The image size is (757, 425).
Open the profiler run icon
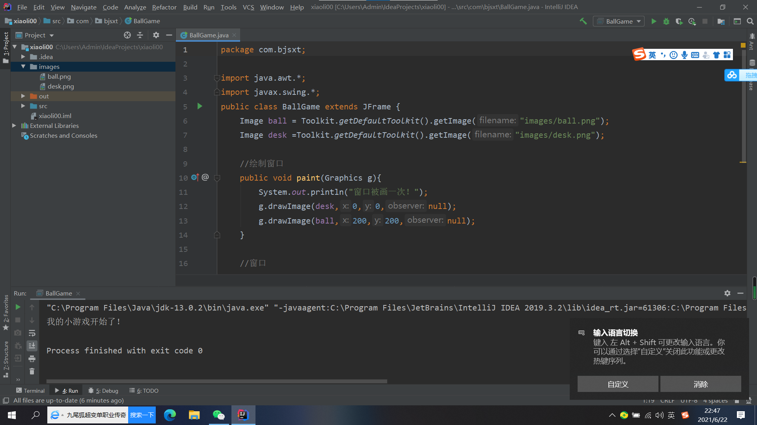tap(692, 21)
